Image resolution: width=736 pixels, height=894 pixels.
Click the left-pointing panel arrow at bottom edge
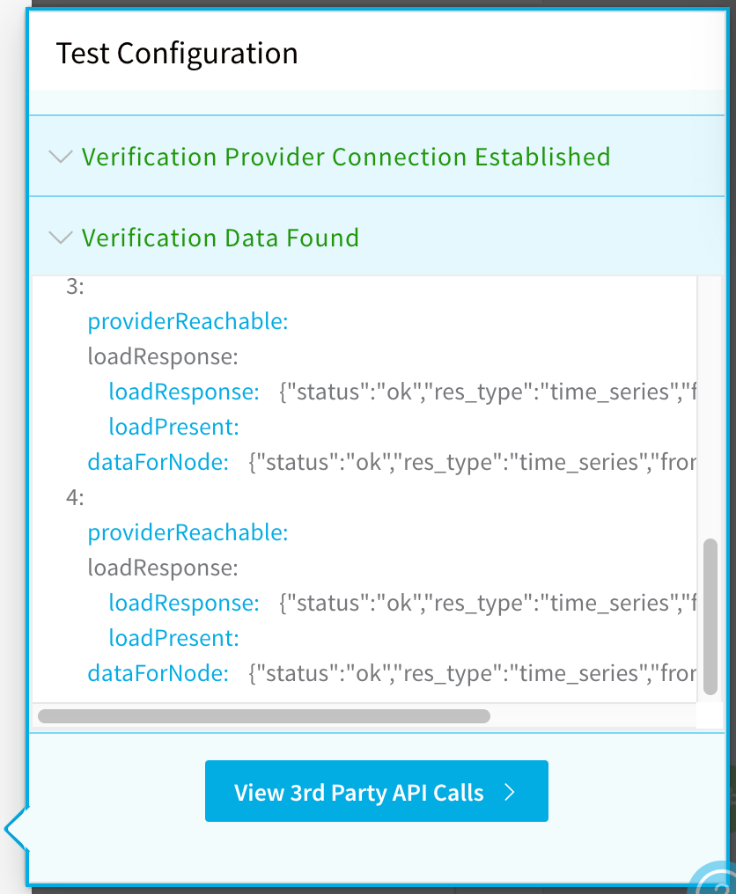(x=16, y=829)
